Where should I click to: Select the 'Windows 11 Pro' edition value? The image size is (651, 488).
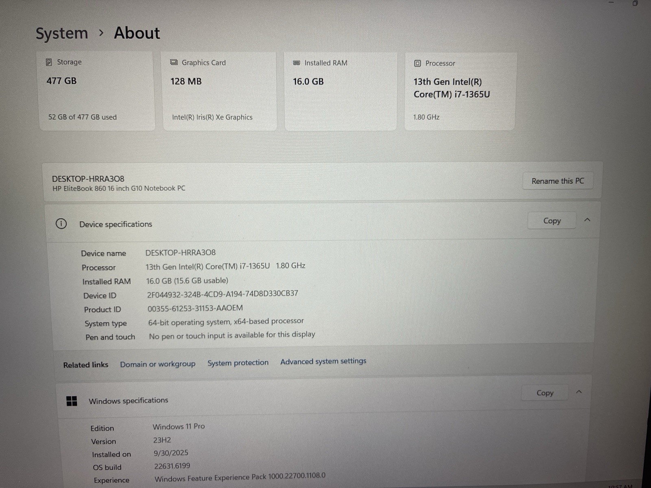[x=179, y=426]
